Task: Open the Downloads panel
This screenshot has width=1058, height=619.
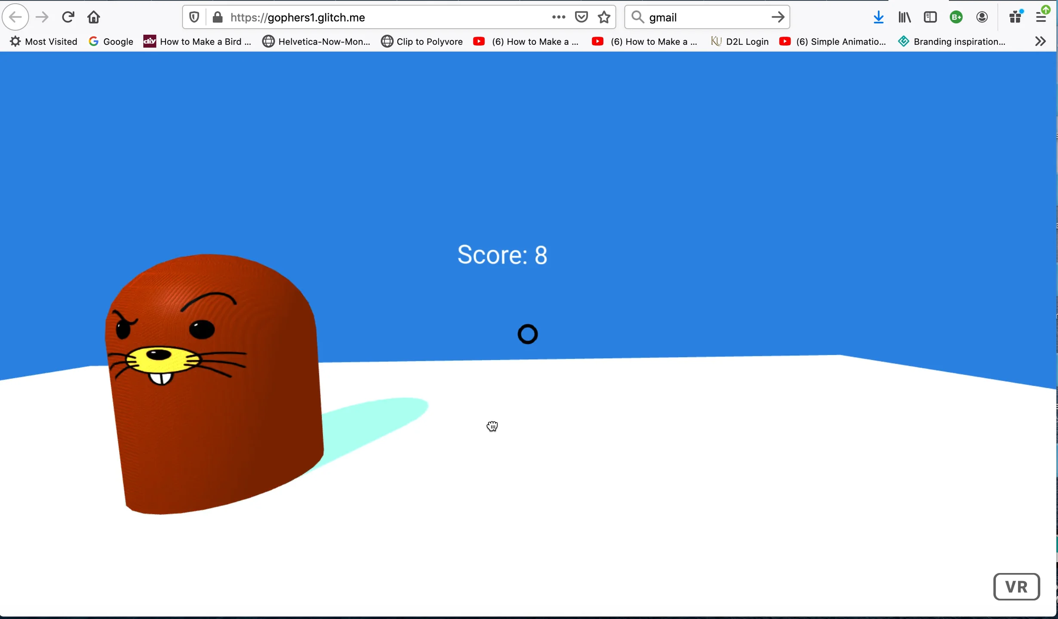Action: (878, 17)
